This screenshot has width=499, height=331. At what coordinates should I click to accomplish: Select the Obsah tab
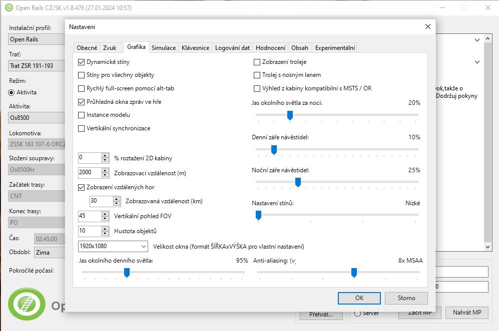click(x=300, y=47)
